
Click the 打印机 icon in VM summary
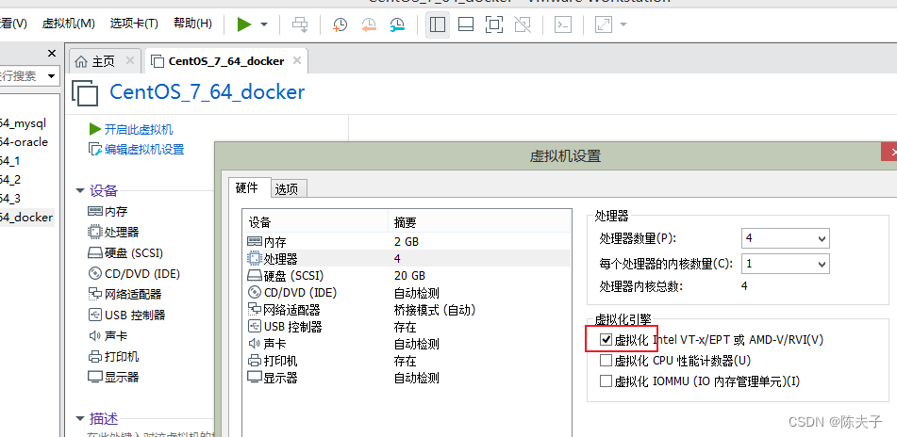click(95, 356)
